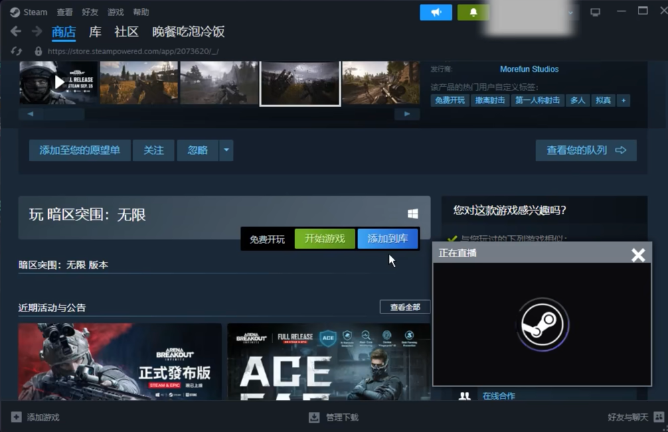Click the 添加游戏 plus icon
Screen dimensions: 668x432
[x=17, y=417]
